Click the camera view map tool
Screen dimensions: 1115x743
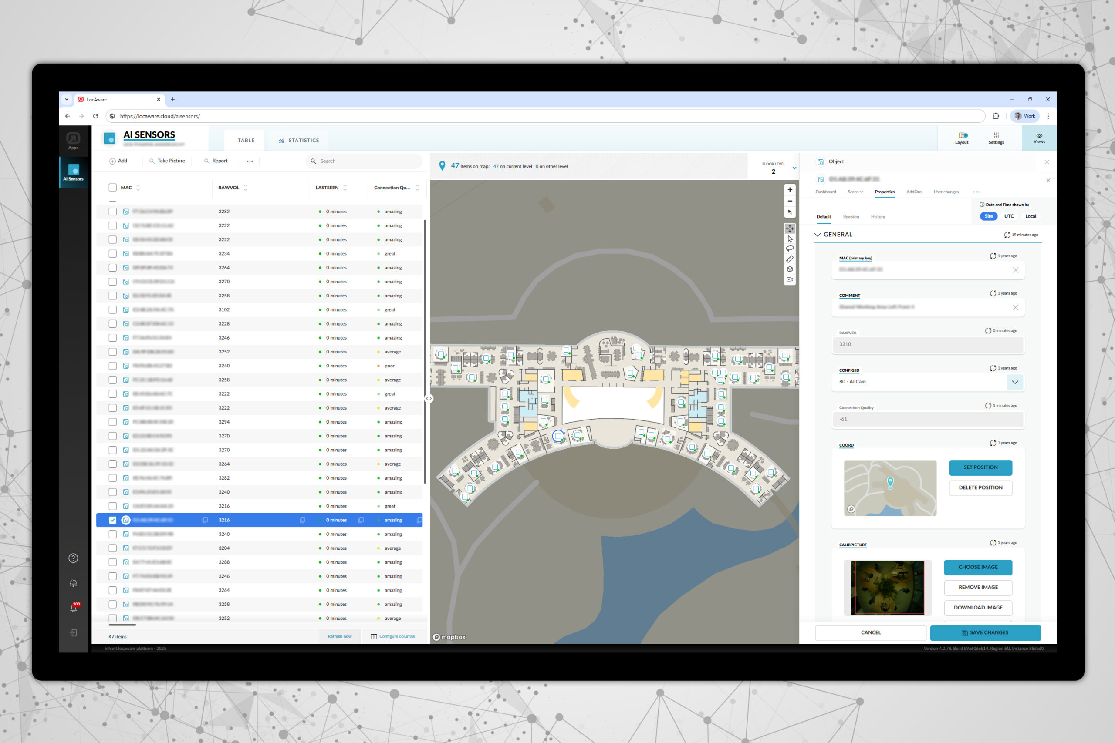pyautogui.click(x=789, y=279)
